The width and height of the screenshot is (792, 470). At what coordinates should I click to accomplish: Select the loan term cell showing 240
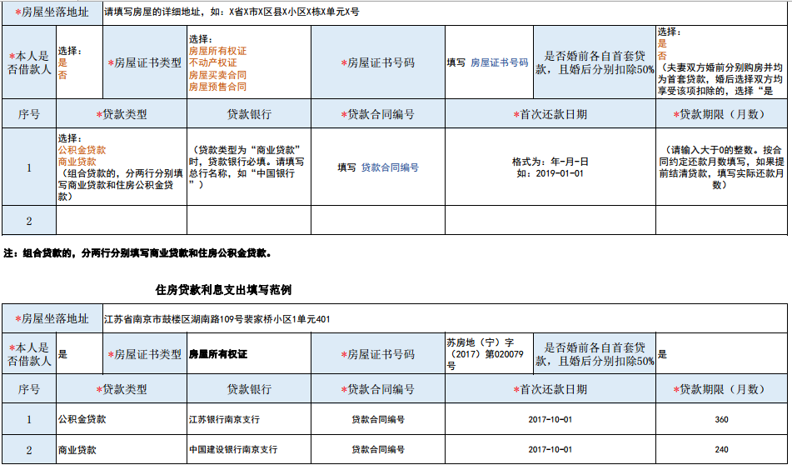pos(721,449)
